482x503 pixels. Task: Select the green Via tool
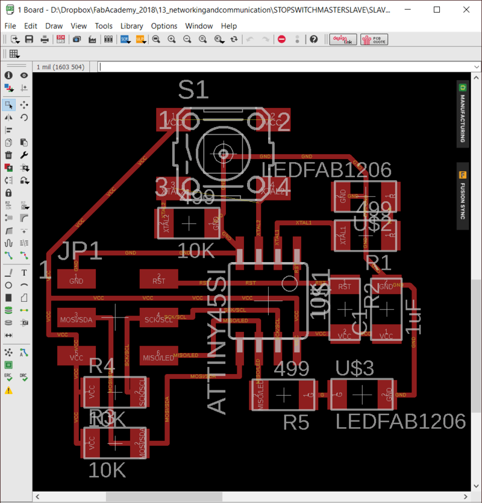[8, 310]
